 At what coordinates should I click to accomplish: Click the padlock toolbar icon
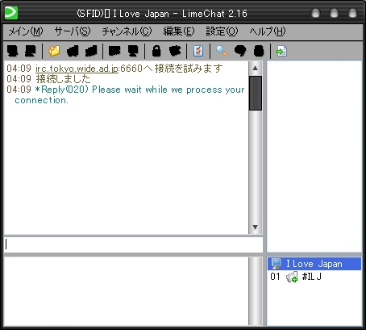(x=156, y=51)
